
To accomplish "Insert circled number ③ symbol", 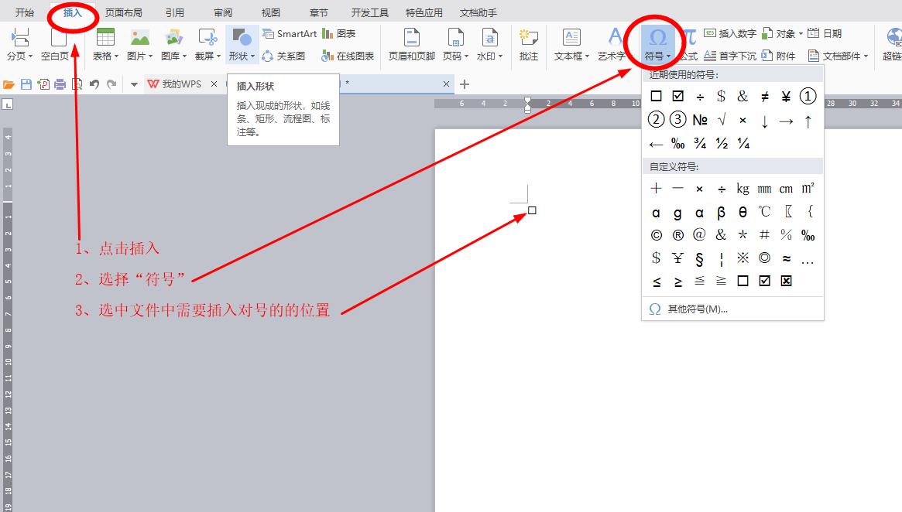I will click(677, 120).
